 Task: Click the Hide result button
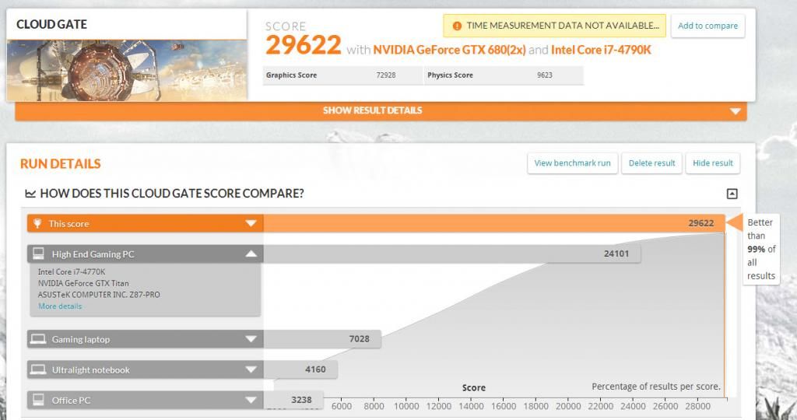coord(712,163)
